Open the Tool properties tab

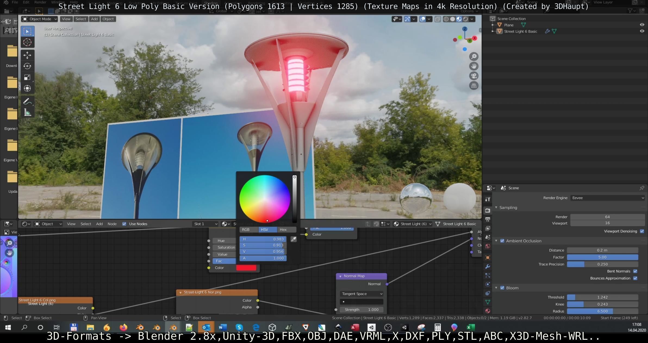[x=488, y=199]
